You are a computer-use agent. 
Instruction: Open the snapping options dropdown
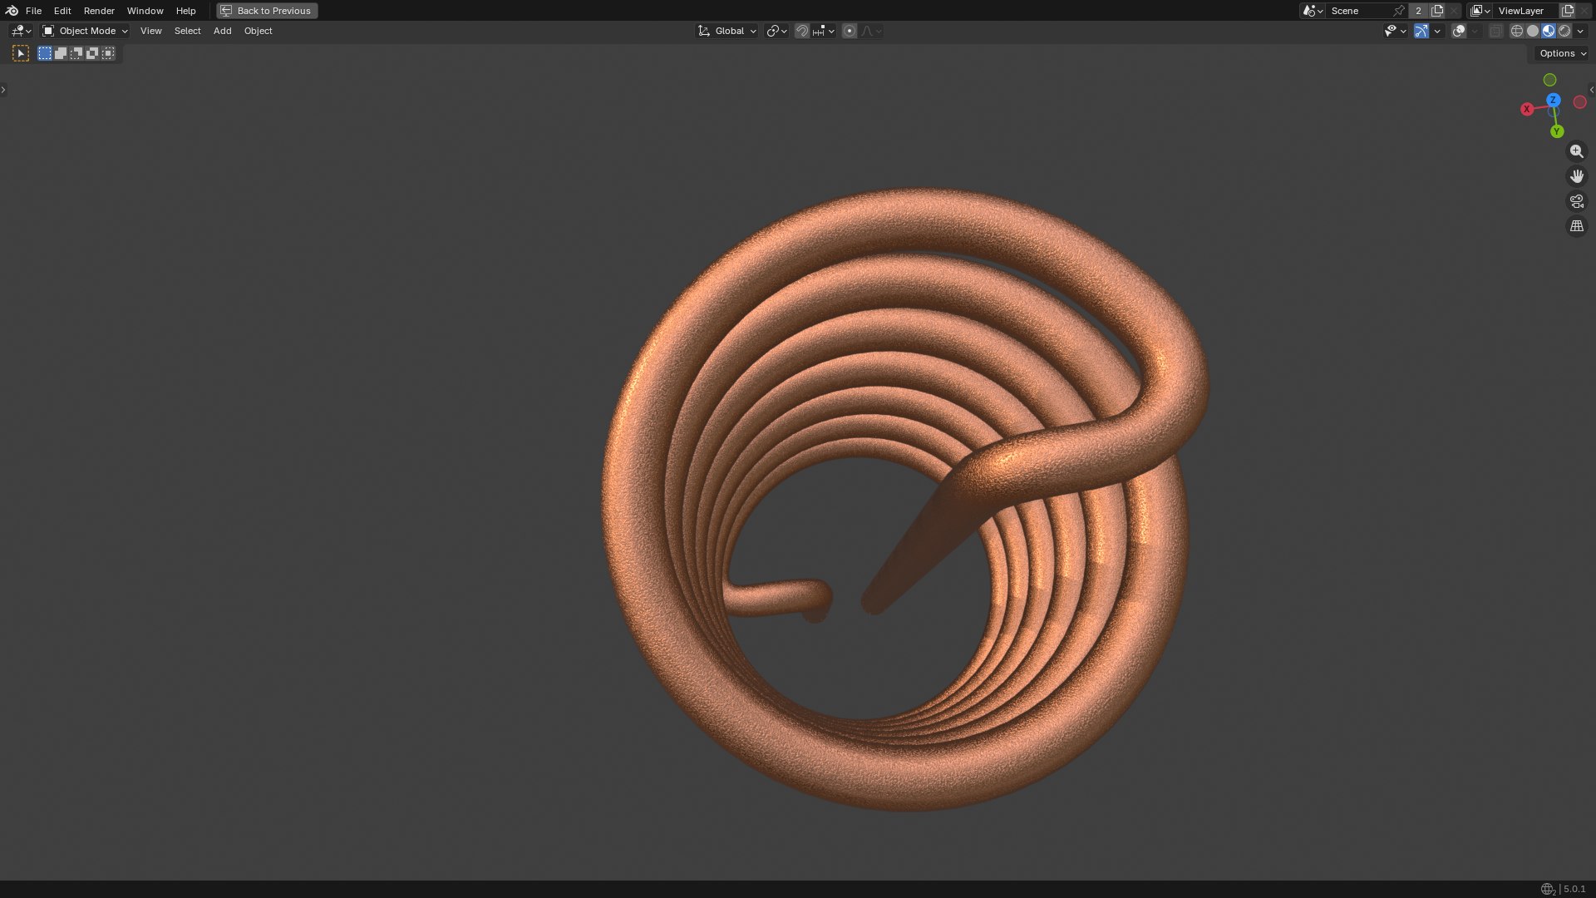[823, 31]
